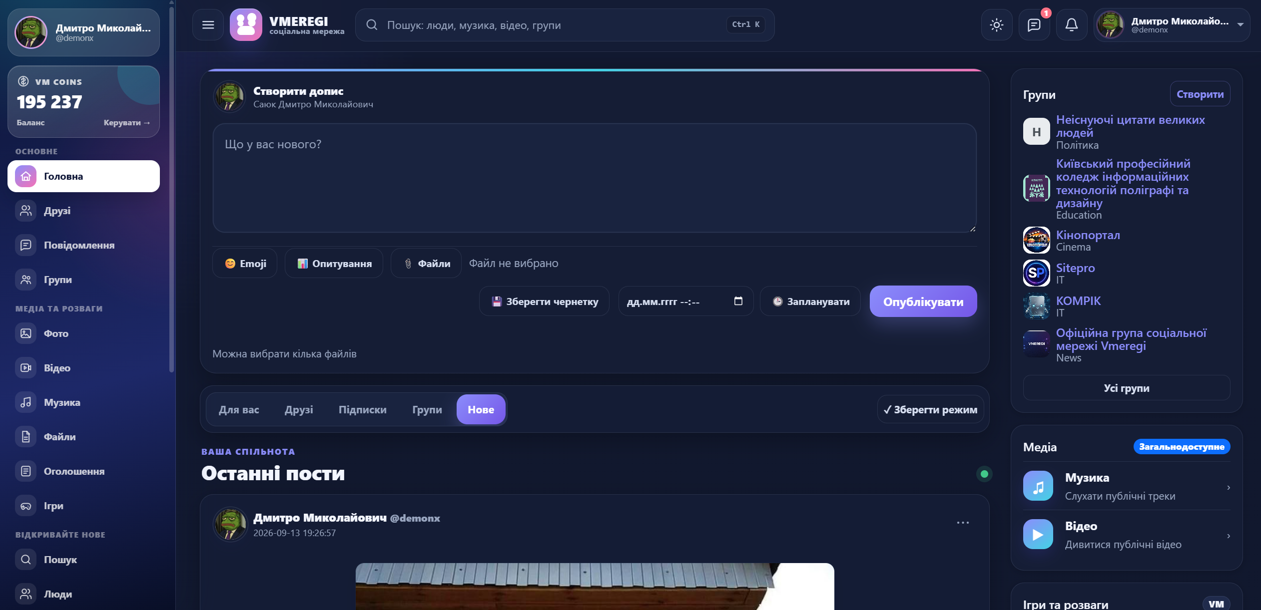Switch to the Групи feed tab
The width and height of the screenshot is (1261, 610).
pos(427,410)
